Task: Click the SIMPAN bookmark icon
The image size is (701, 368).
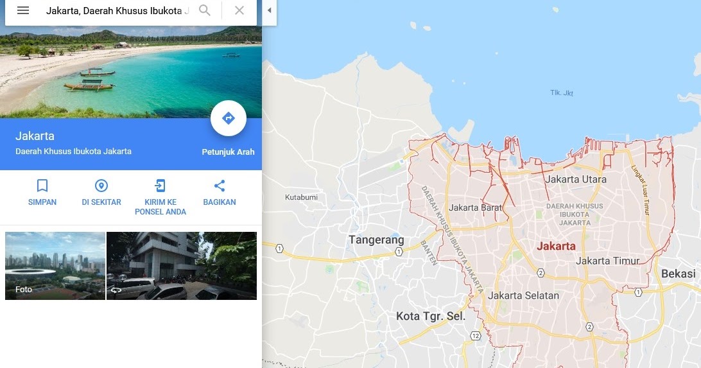Action: pos(42,186)
